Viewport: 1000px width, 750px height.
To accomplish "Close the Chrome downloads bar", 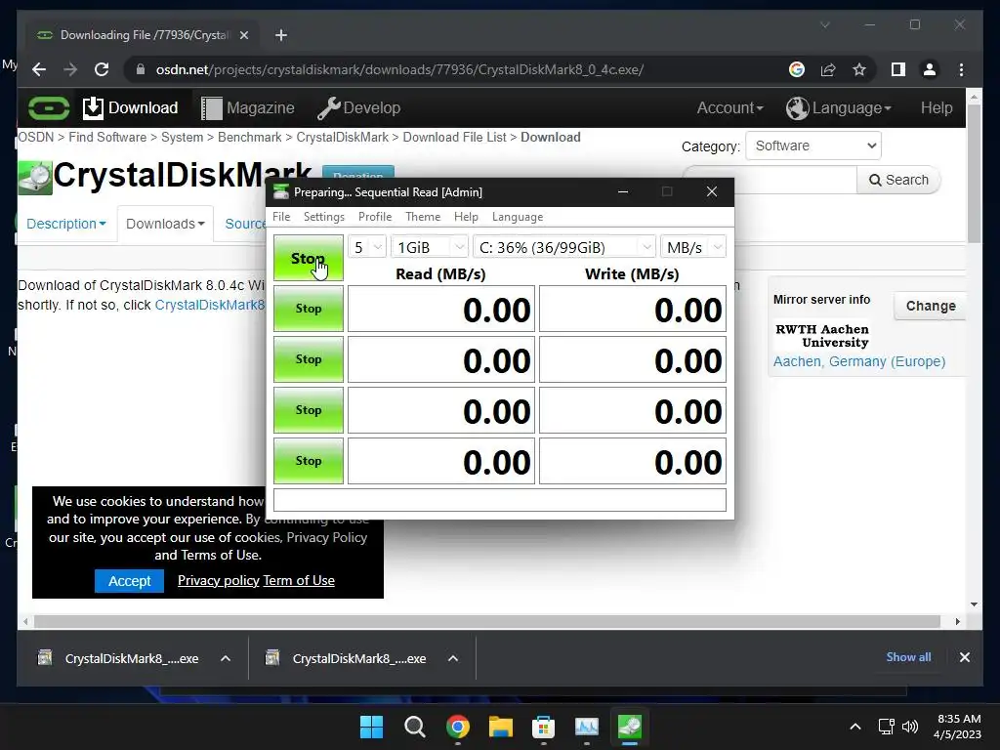I will [964, 657].
